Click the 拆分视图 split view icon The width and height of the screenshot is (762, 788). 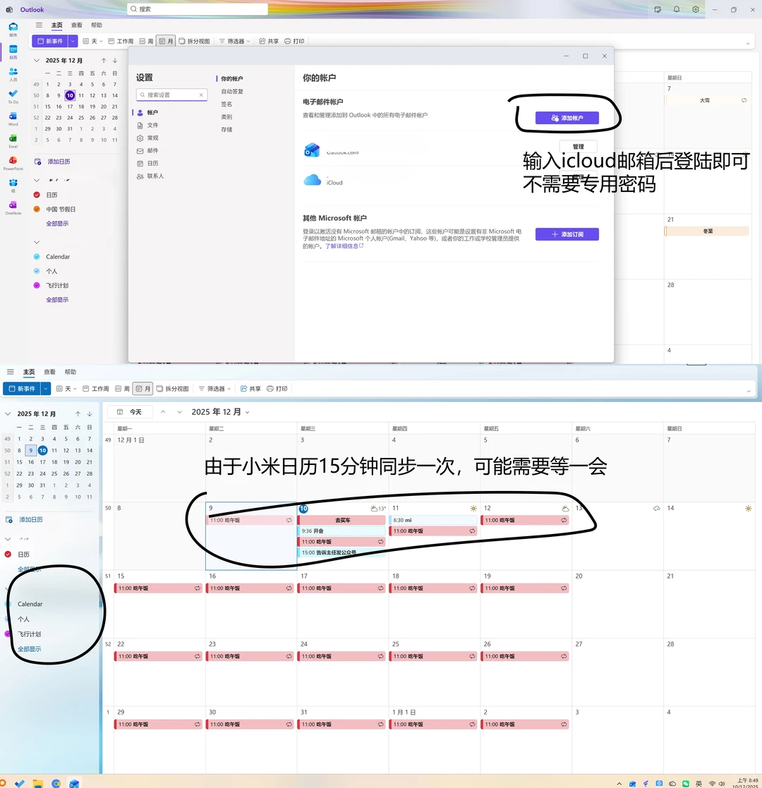click(173, 389)
